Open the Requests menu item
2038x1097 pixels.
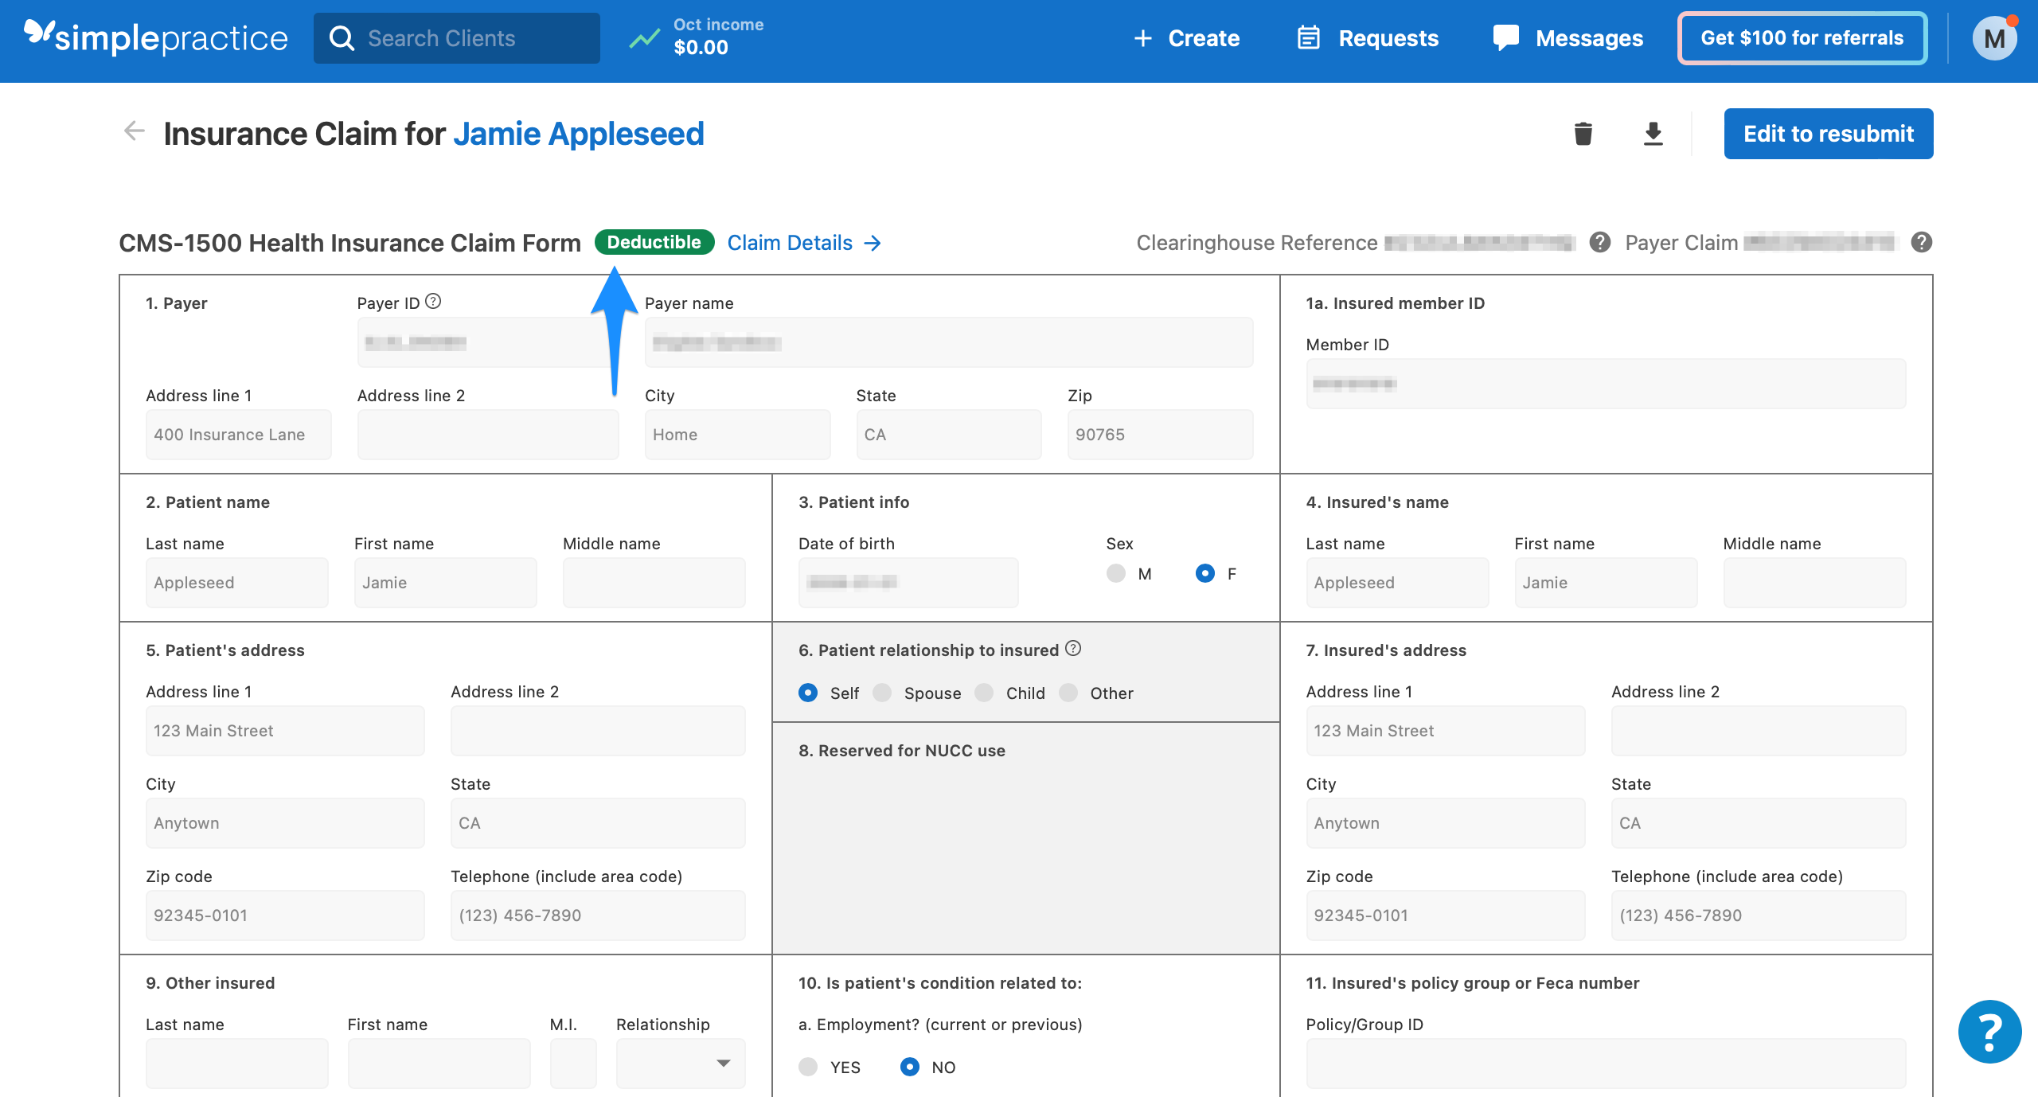[1368, 38]
